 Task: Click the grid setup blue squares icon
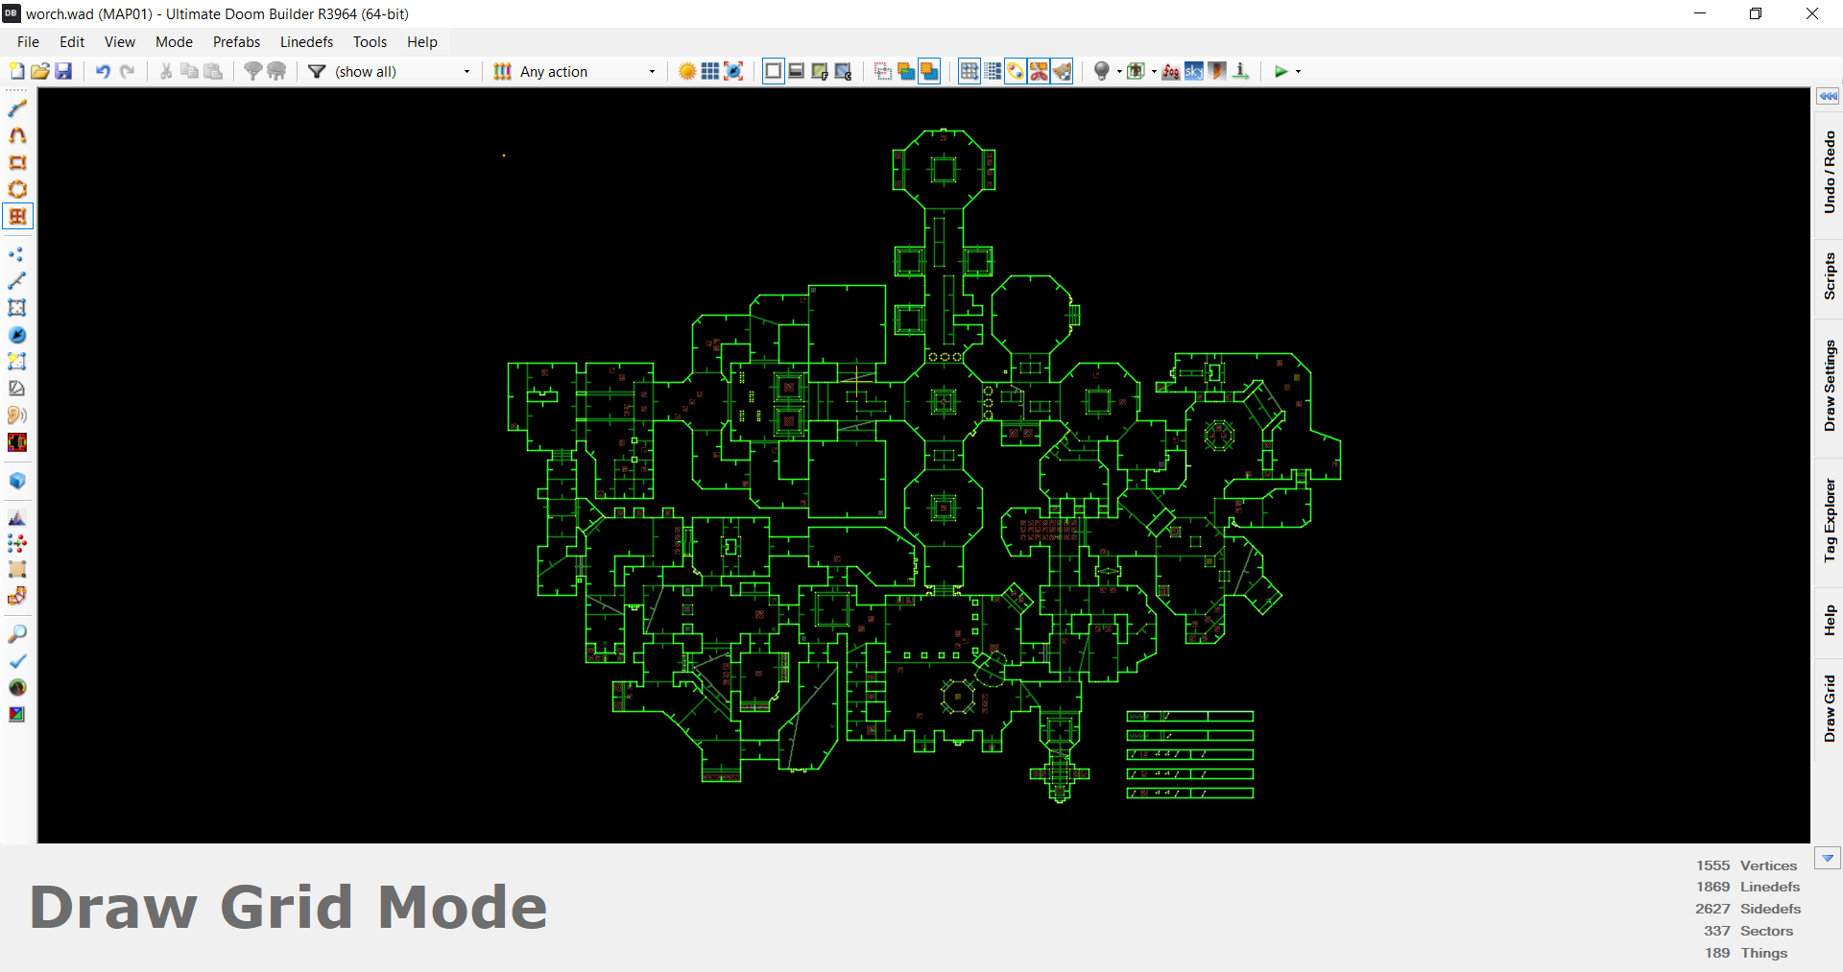pos(710,71)
